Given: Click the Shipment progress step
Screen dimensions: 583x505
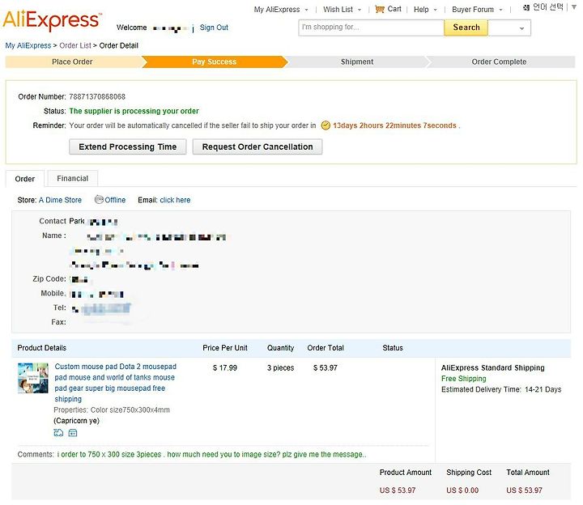Looking at the screenshot, I should 356,62.
